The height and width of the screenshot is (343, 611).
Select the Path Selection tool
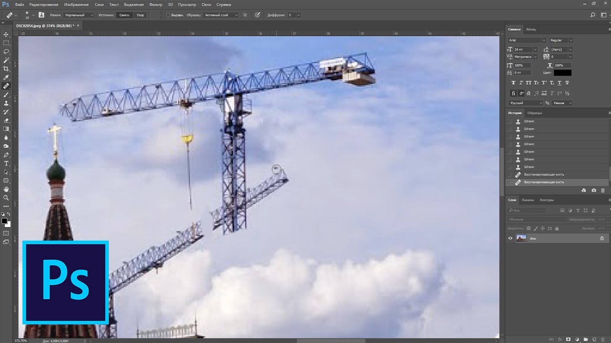click(6, 172)
